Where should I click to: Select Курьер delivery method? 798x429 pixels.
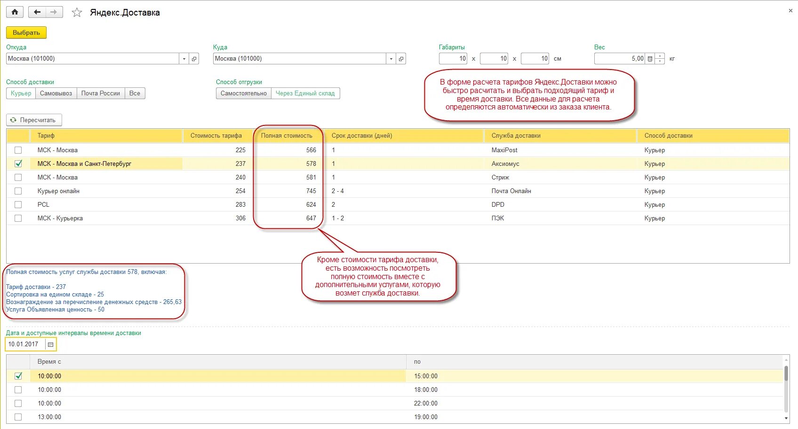click(x=21, y=94)
